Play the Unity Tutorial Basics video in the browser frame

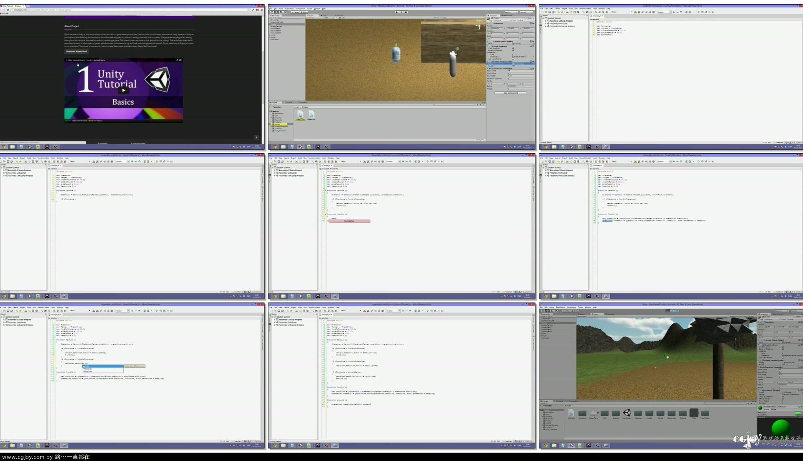click(x=123, y=90)
